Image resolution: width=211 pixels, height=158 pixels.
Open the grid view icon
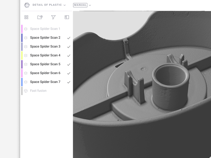(26, 17)
